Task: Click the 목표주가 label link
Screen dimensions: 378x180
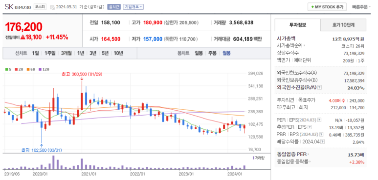Action: pos(307,100)
